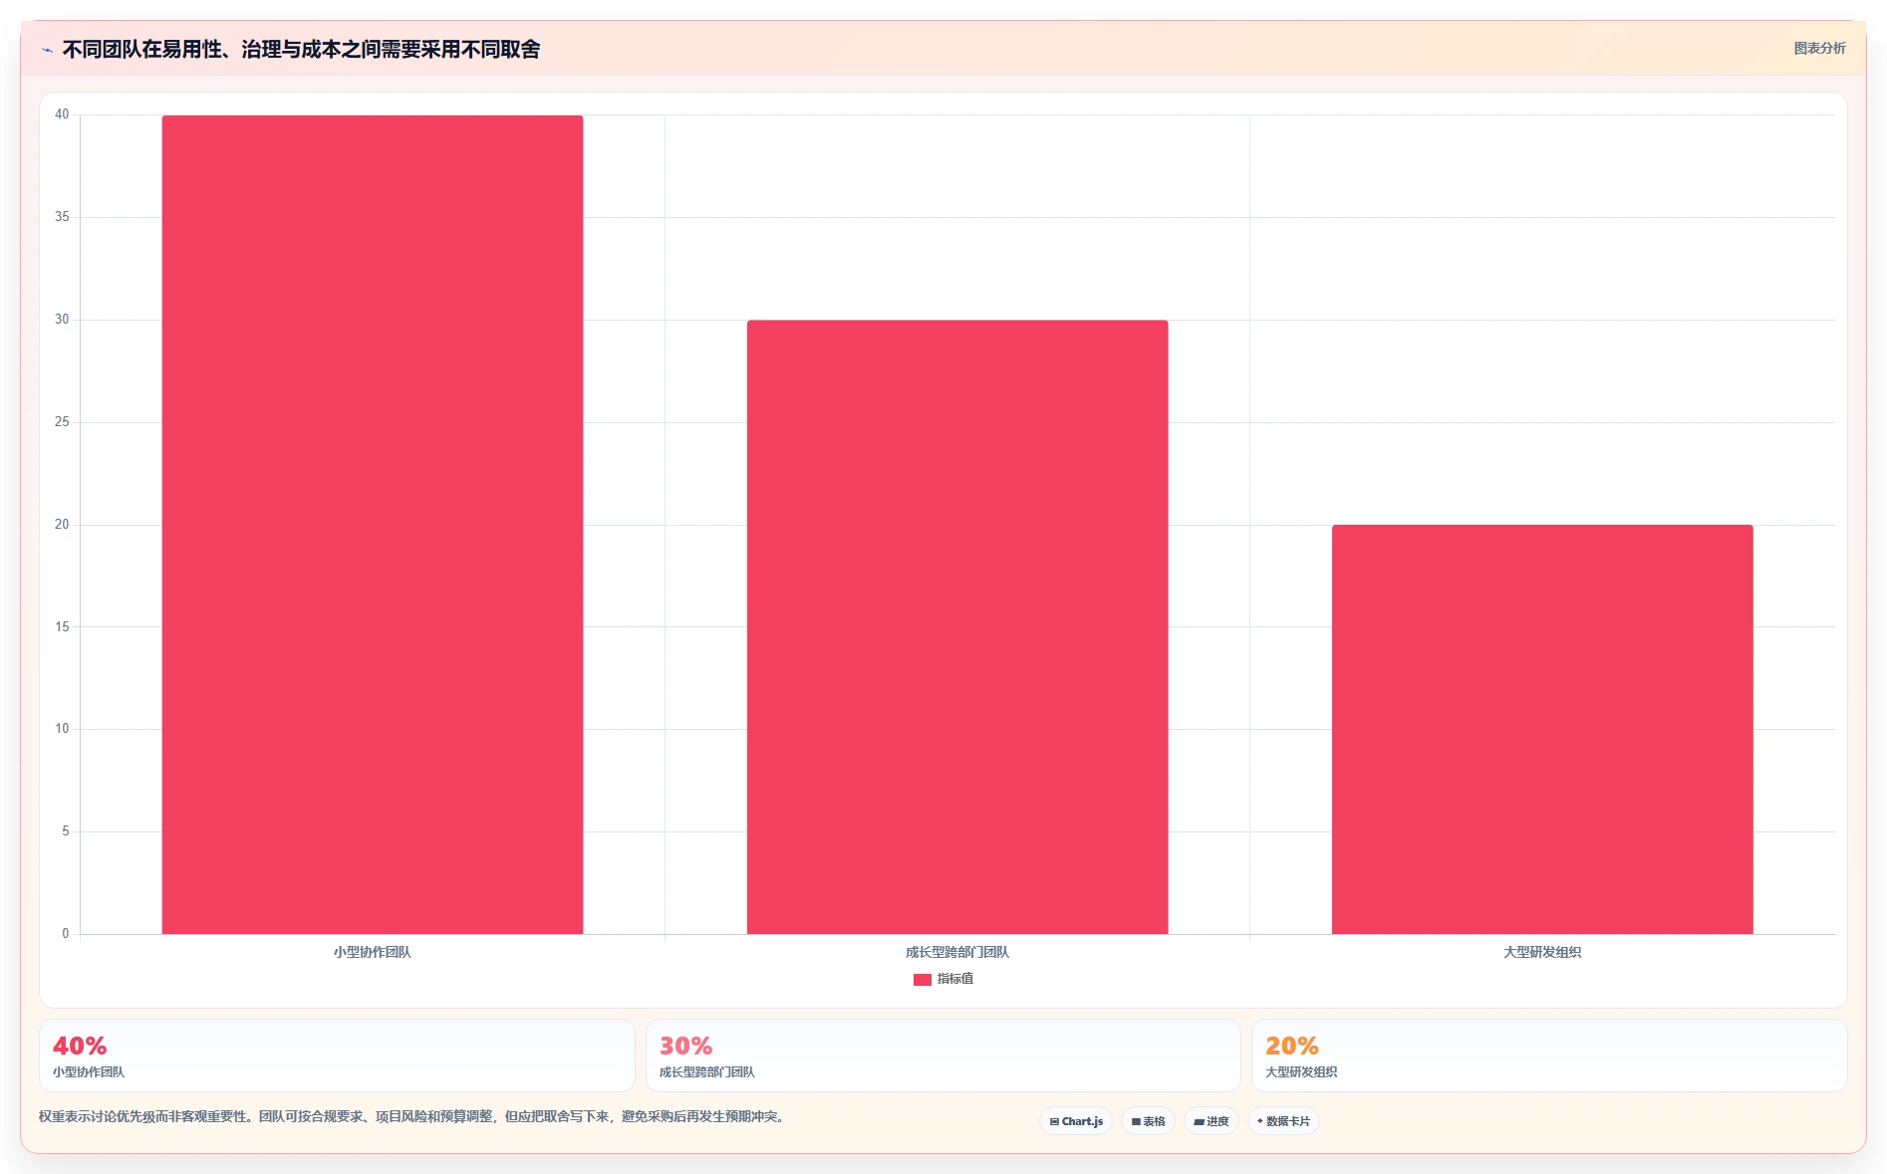The height and width of the screenshot is (1174, 1887).
Task: Click the title 不同团队在易用性、治理与成本之间需要采用不同取舍
Action: 301,49
